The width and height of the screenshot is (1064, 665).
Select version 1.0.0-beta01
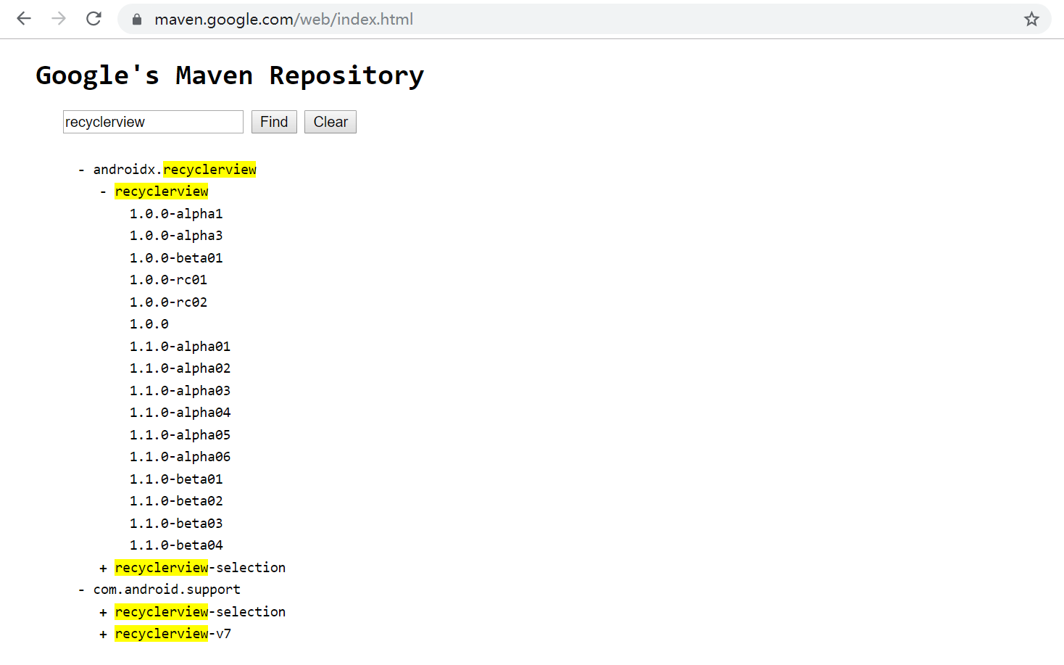176,258
